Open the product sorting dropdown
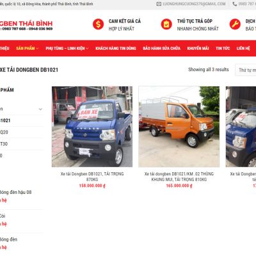Image resolution: width=256 pixels, height=256 pixels. point(246,70)
